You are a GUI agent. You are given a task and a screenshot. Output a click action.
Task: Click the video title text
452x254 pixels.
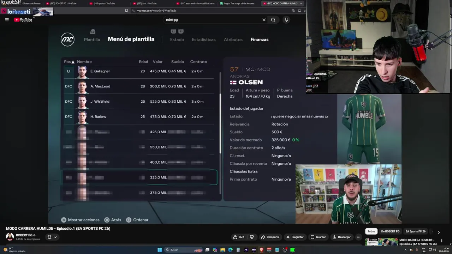coord(58,228)
